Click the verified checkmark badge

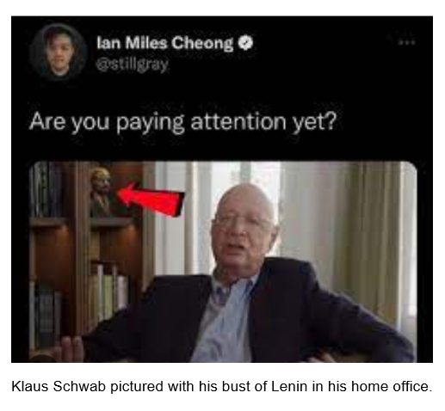[245, 42]
